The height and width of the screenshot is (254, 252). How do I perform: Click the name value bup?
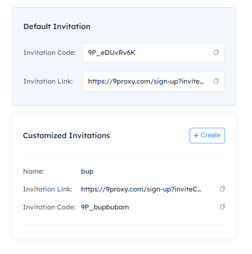[87, 172]
